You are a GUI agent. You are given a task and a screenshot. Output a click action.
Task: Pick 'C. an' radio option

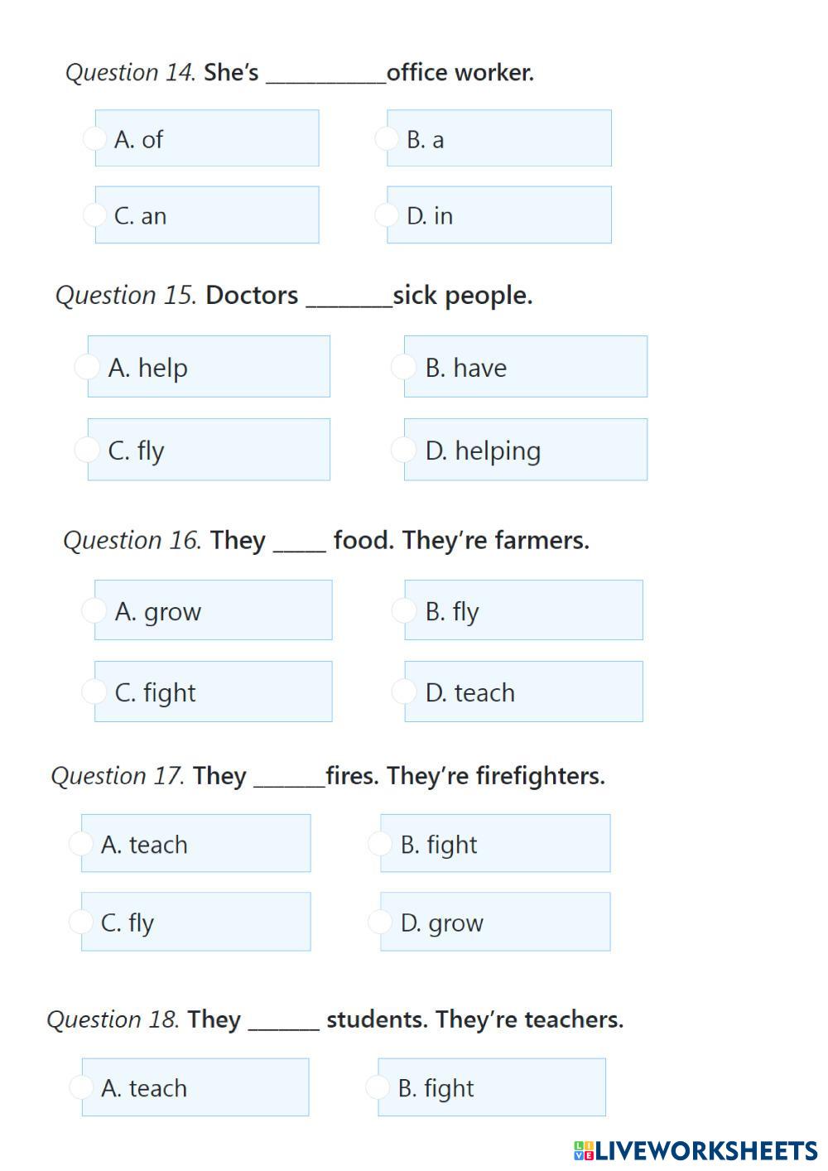point(95,214)
